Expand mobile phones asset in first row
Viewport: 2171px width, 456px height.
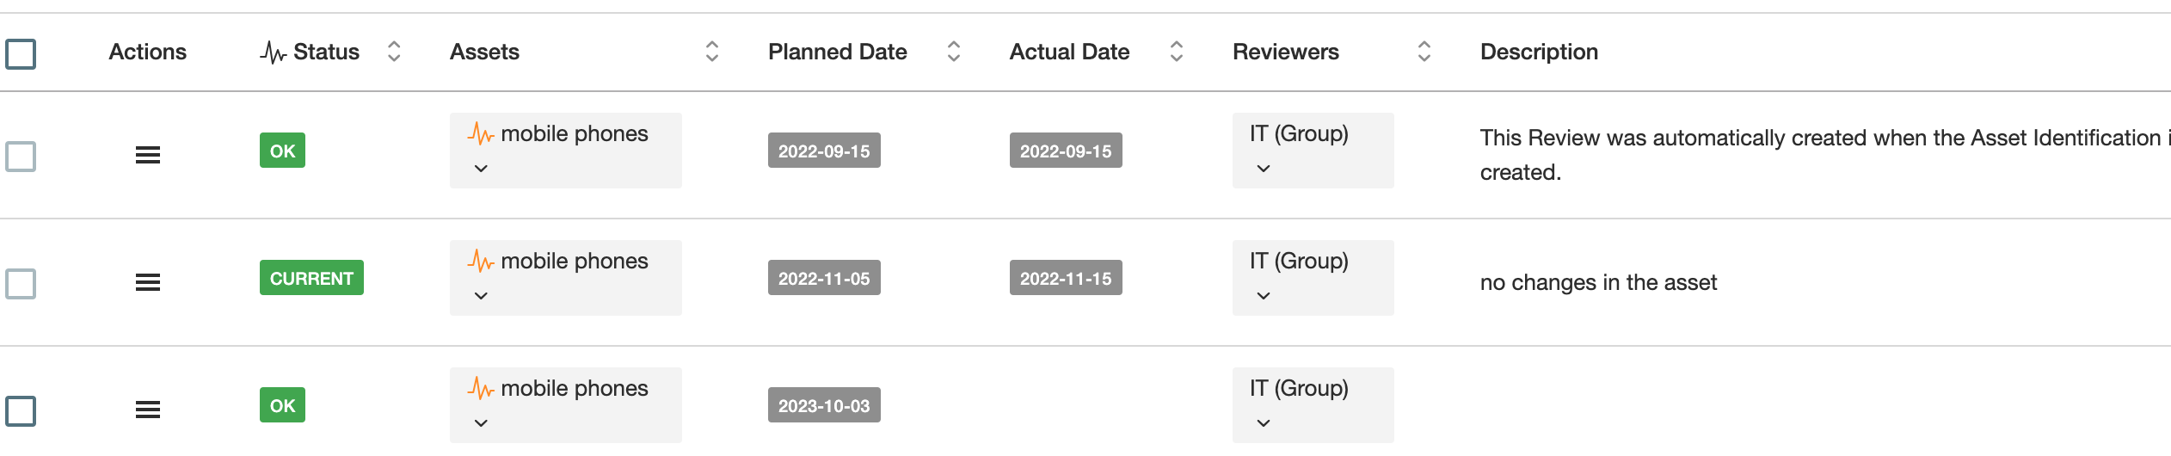[481, 169]
